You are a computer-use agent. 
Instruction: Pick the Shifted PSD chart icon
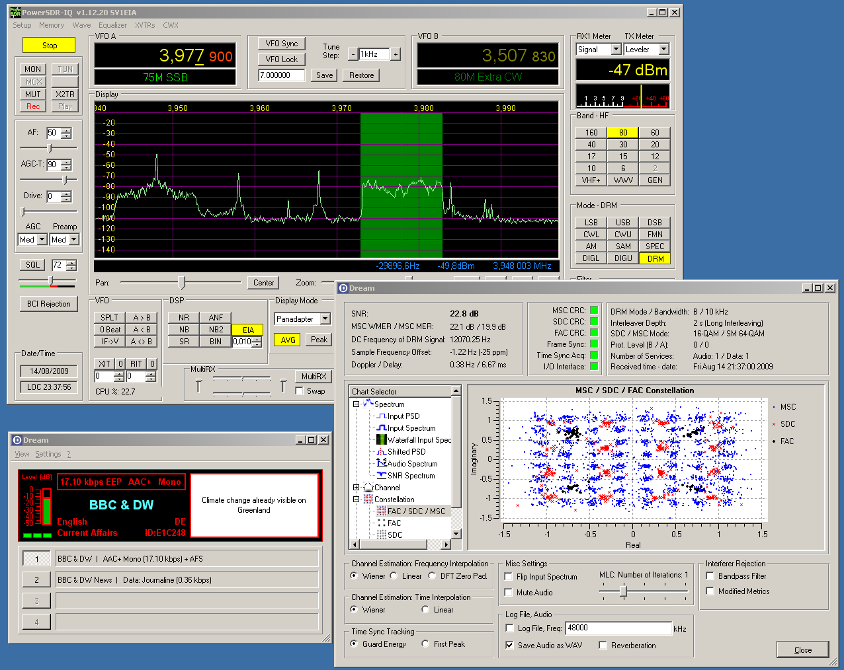pos(381,452)
